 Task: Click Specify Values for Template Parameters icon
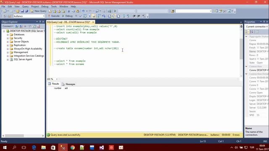(x=144, y=16)
